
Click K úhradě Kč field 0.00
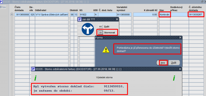[x=145, y=15]
